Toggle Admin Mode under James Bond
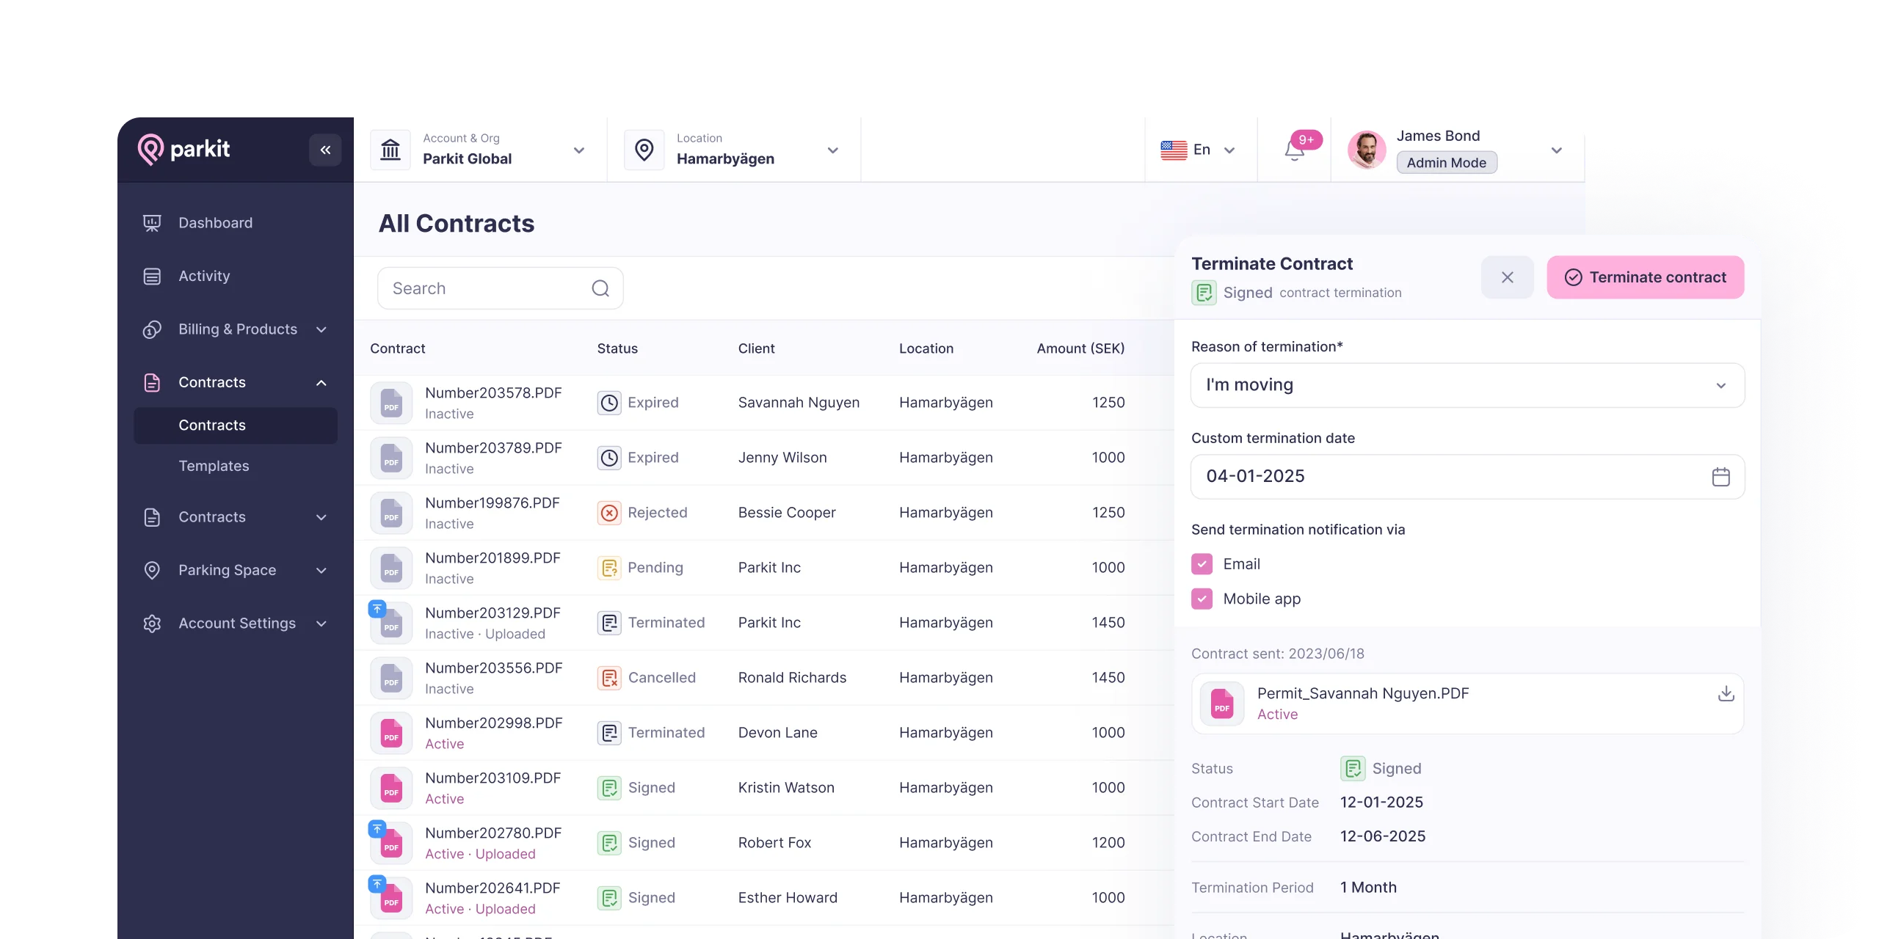Screen dimensions: 1879x939 [1445, 162]
